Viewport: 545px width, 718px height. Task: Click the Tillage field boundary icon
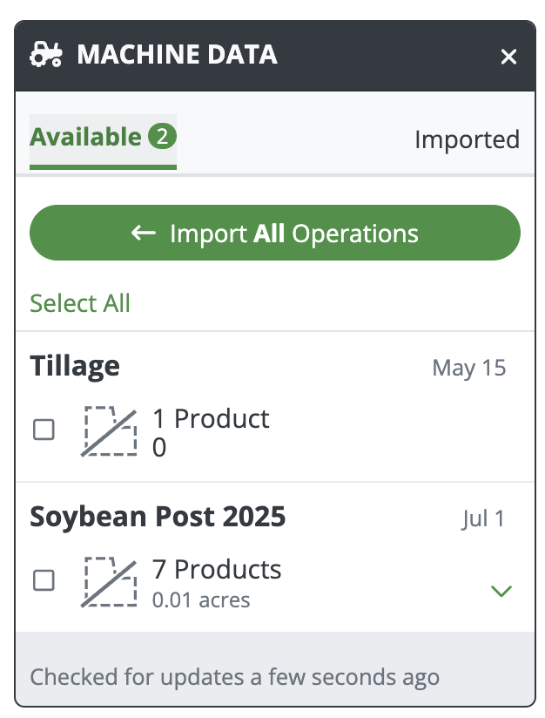[x=110, y=430]
